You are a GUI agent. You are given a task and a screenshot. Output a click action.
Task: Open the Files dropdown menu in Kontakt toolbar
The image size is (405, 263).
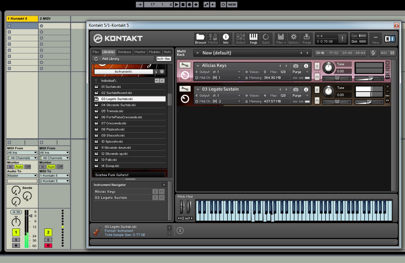pyautogui.click(x=281, y=39)
